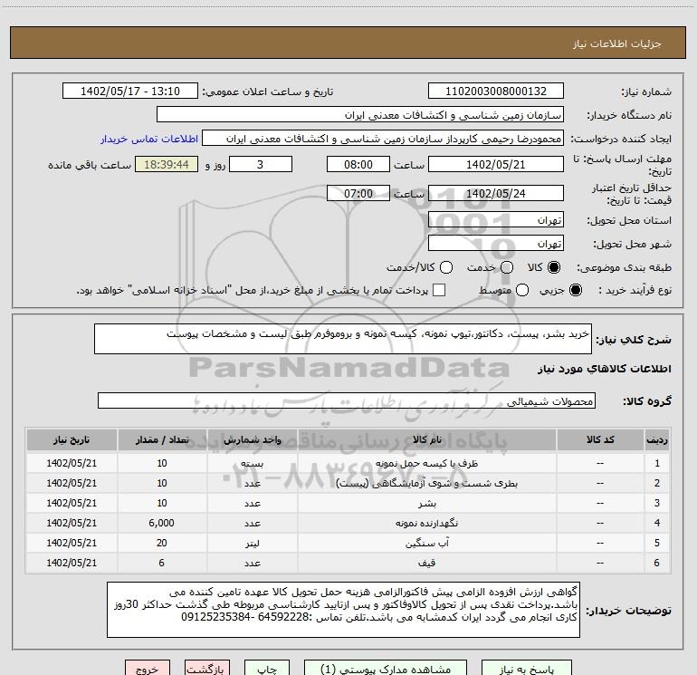
Task: Click the بازگشت back button
Action: pyautogui.click(x=207, y=669)
